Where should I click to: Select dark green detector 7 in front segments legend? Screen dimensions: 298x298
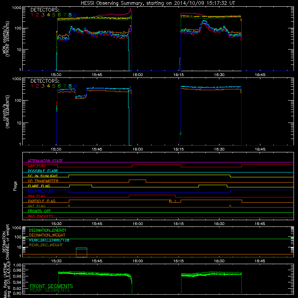click(x=64, y=15)
